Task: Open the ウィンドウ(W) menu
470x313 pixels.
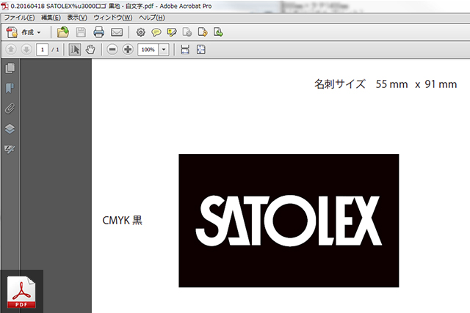Action: (x=112, y=18)
